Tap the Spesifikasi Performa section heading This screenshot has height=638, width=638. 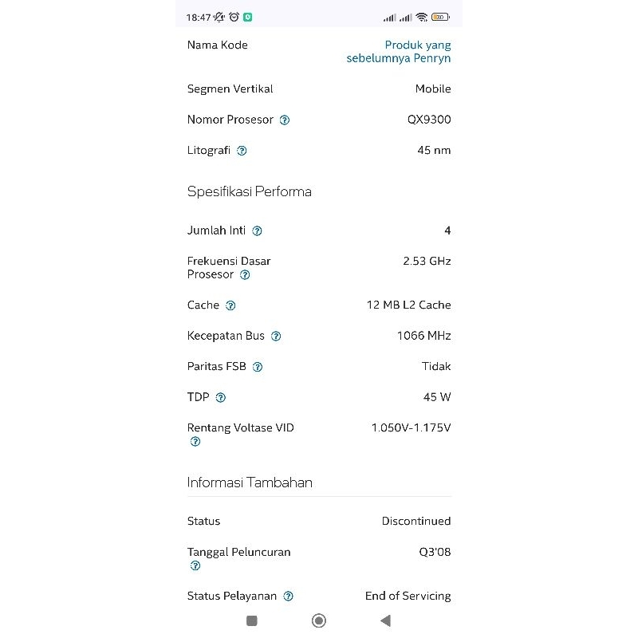click(249, 191)
